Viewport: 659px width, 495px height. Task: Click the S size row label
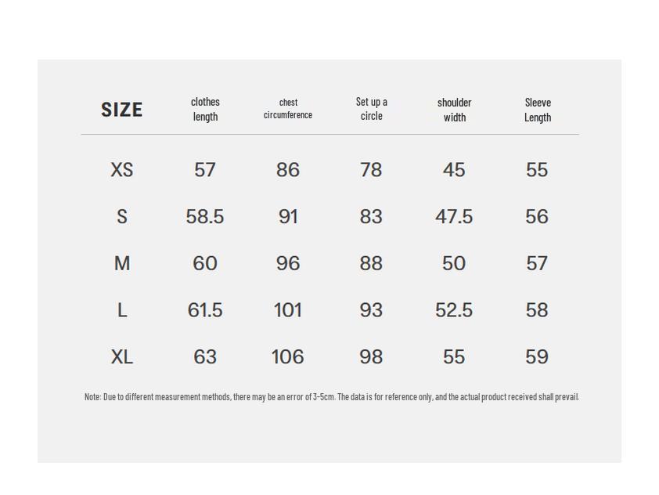click(x=121, y=217)
